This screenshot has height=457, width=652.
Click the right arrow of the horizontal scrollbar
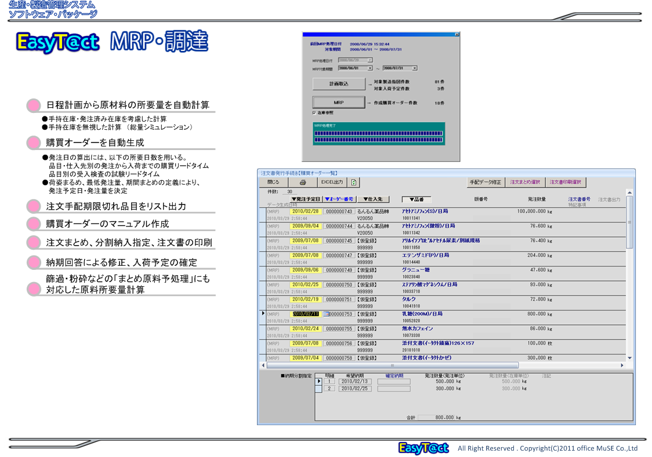622,365
